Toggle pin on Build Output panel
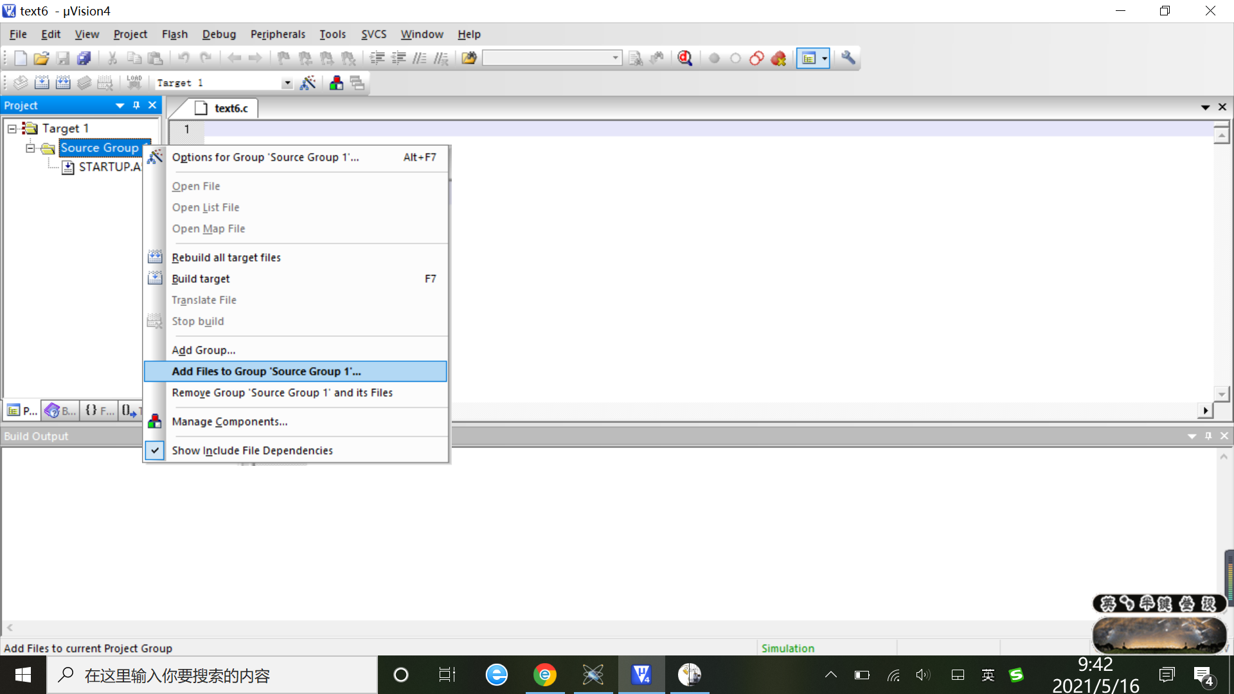1234x694 pixels. (x=1208, y=436)
